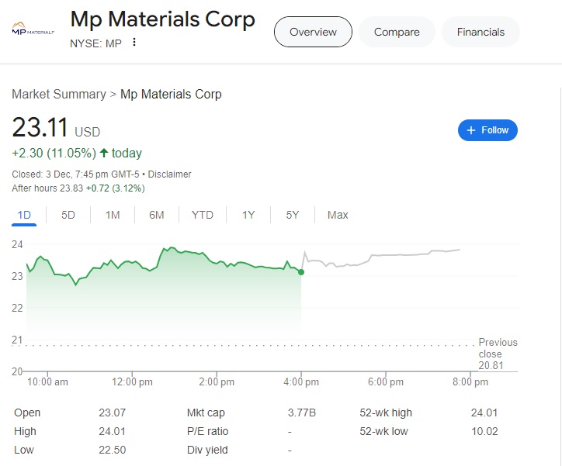Click the green up arrow next to today
562x466 pixels.
(104, 154)
